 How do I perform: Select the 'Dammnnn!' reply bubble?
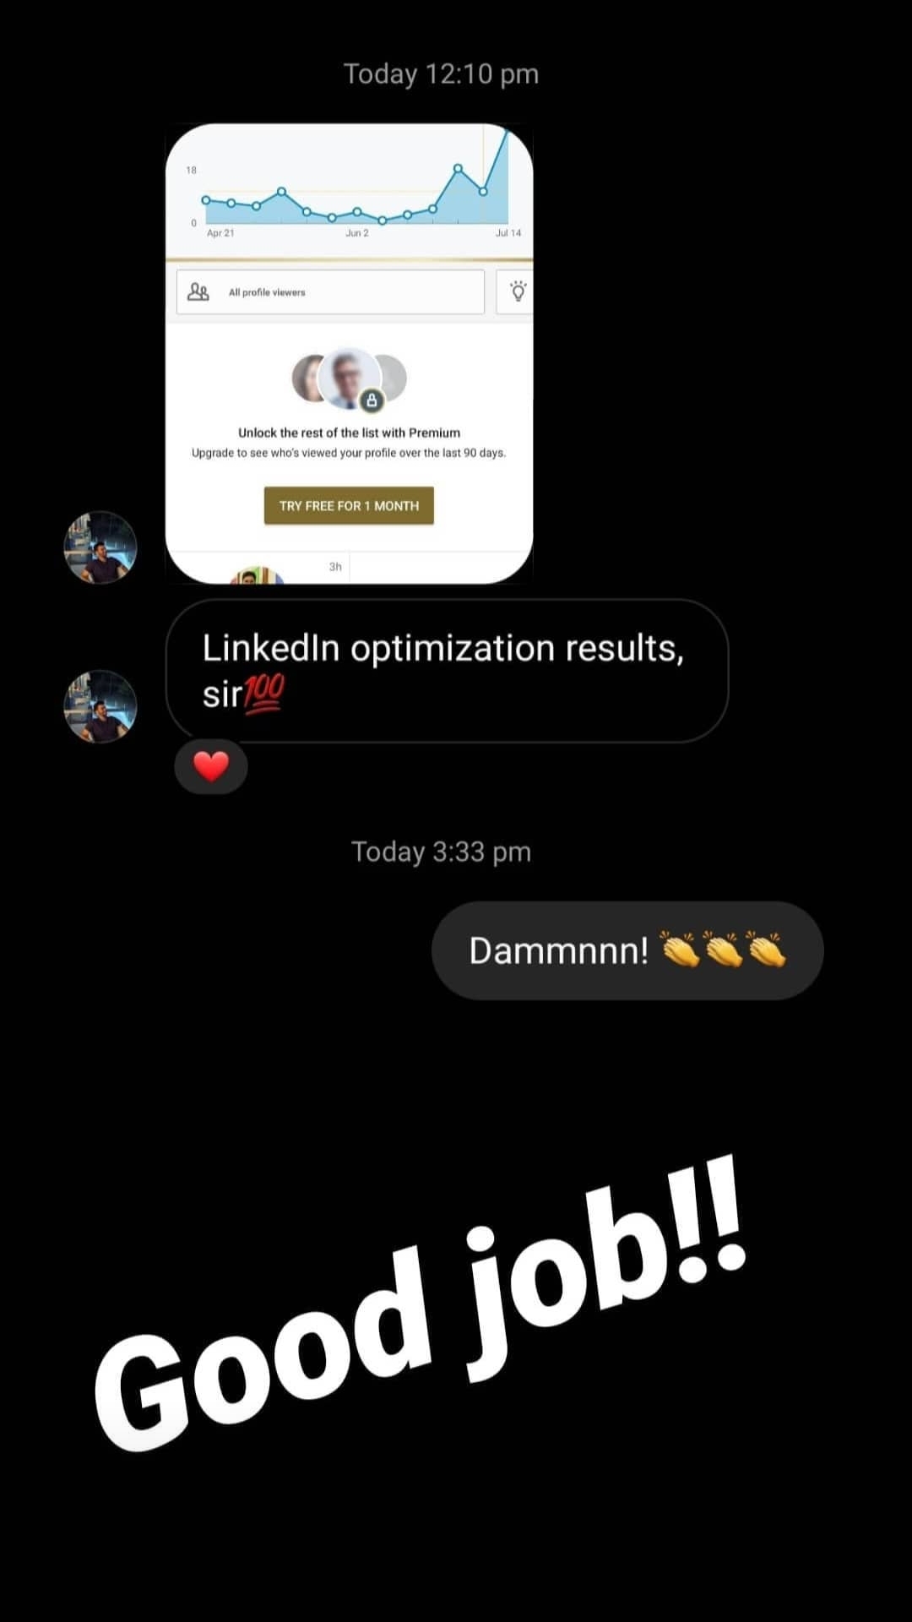[x=627, y=950]
